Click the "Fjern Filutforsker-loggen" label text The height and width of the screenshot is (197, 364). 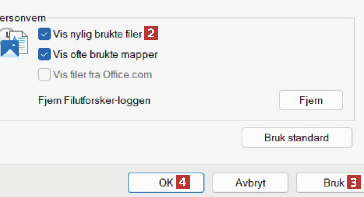click(94, 100)
